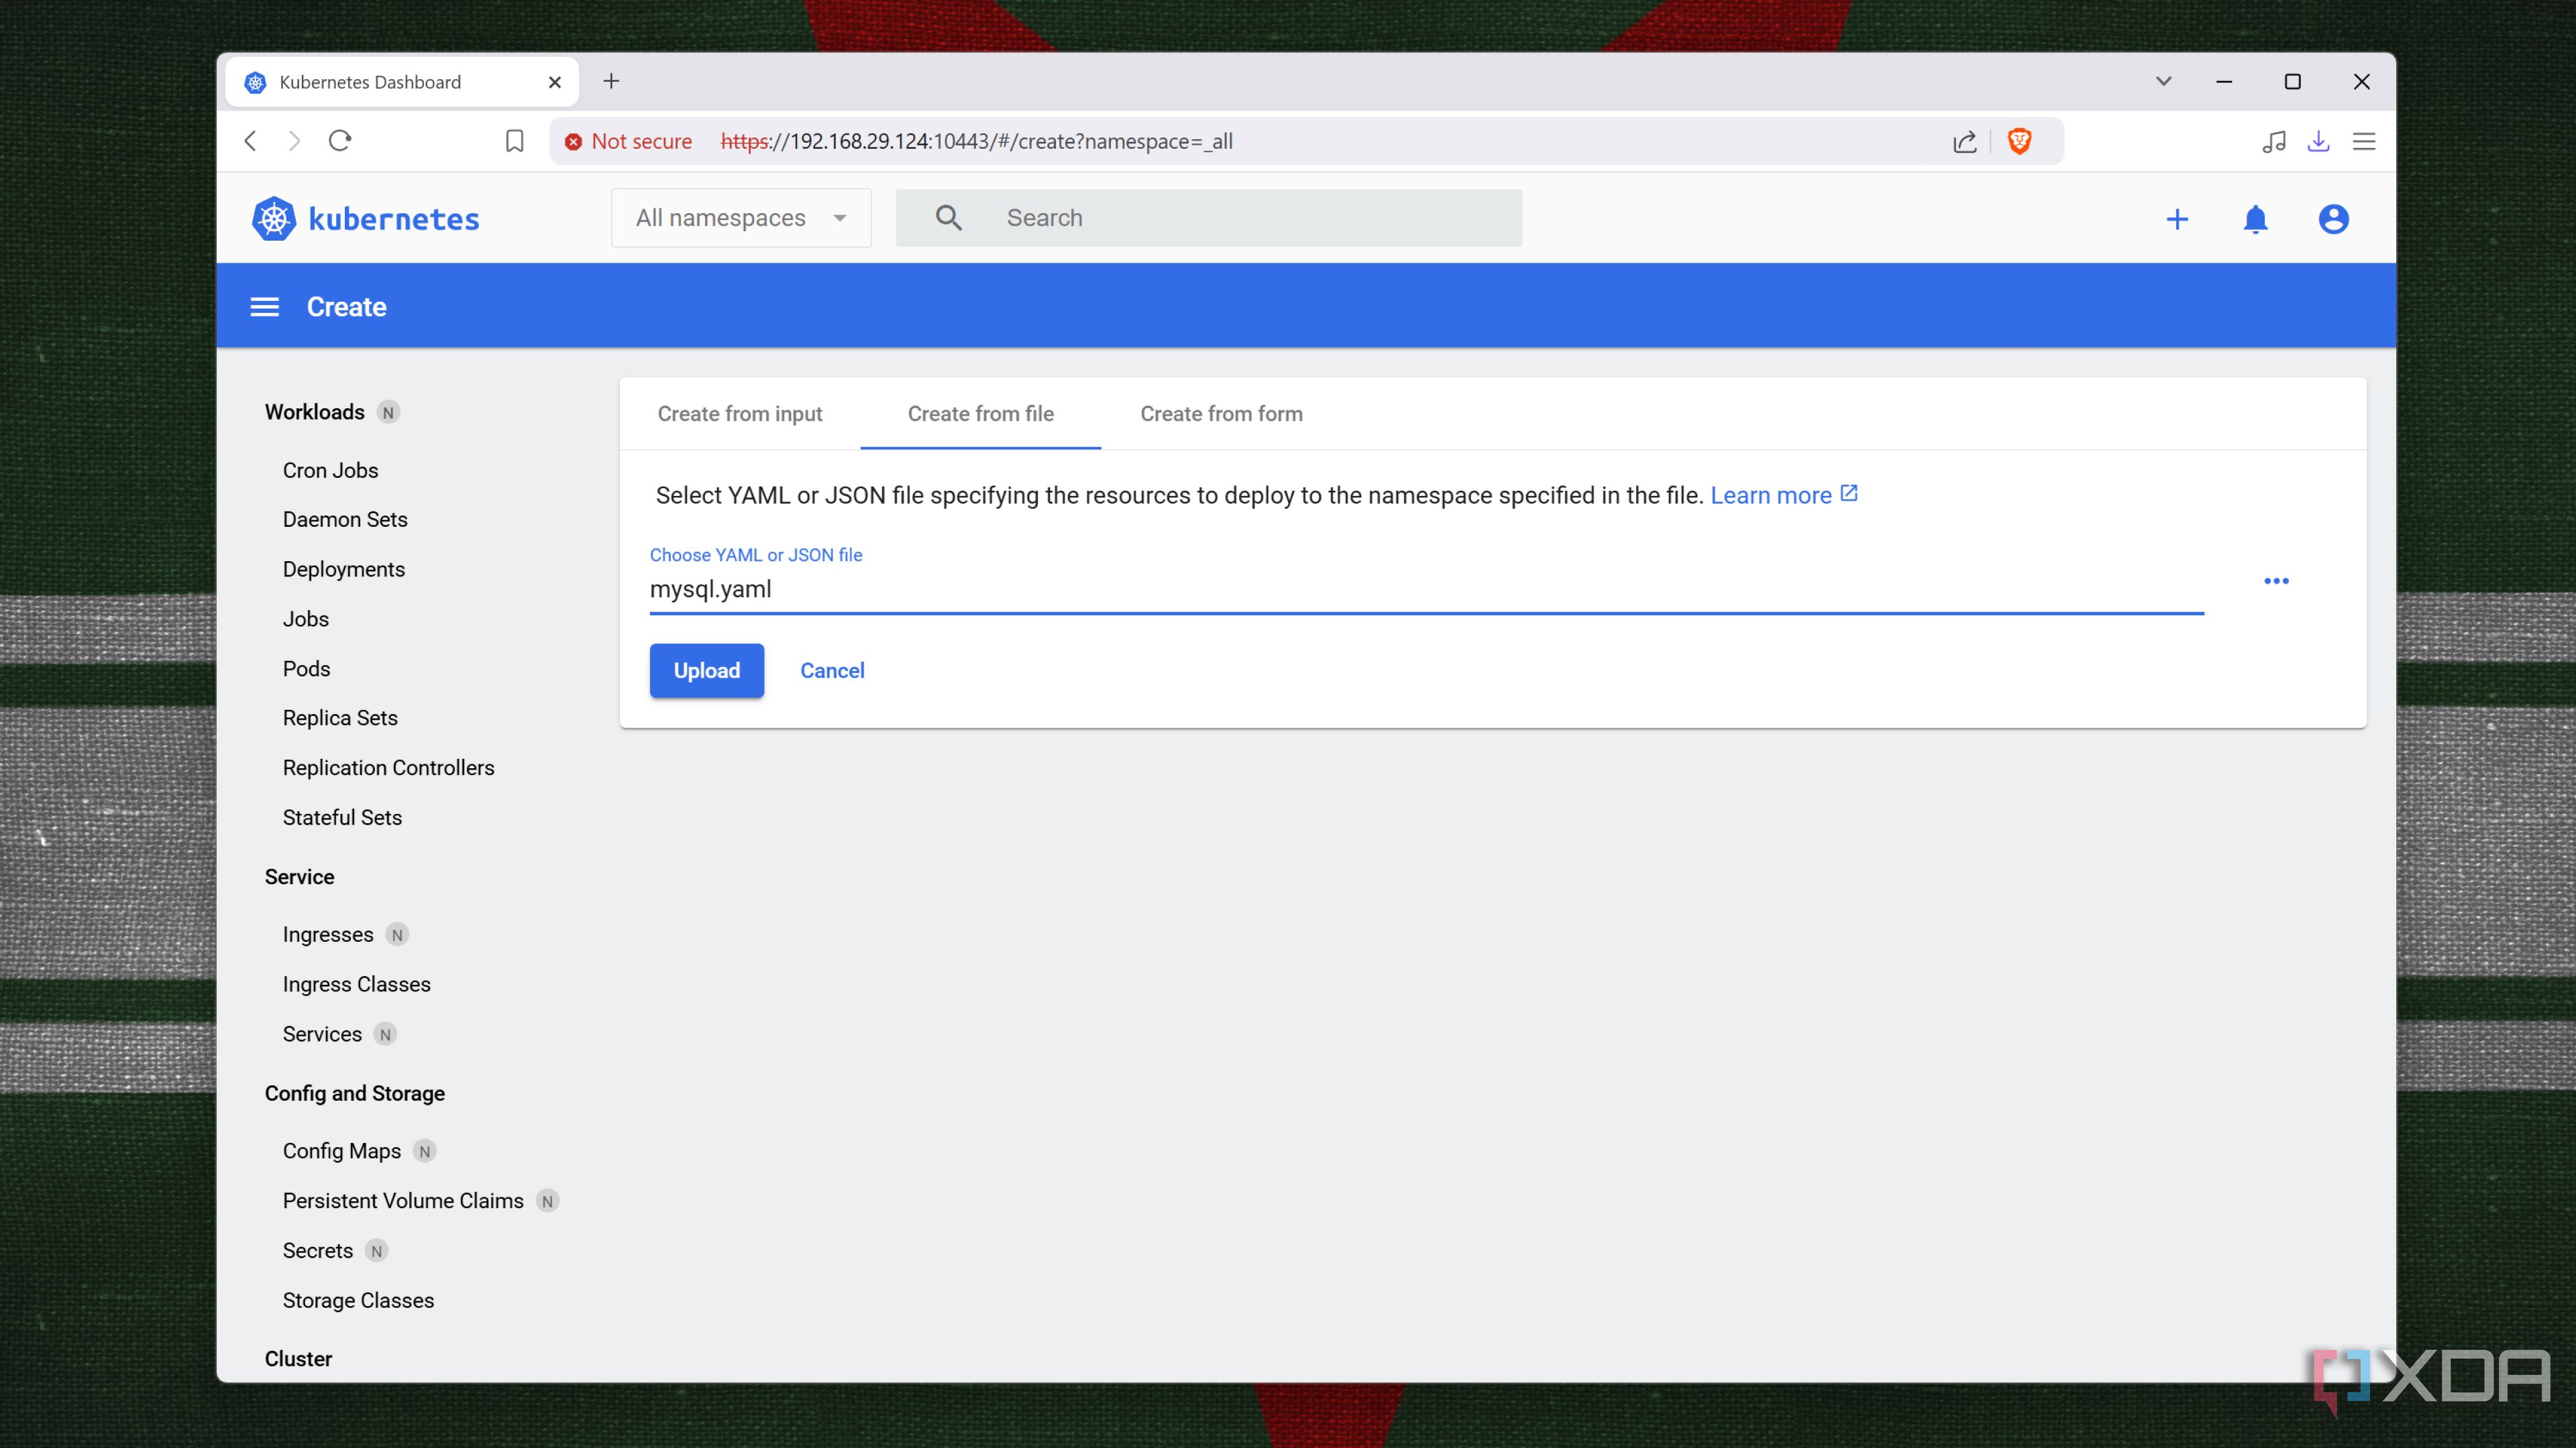Select the Kubernetes Dashboard browser tab
Viewport: 2576px width, 1448px height.
point(402,82)
